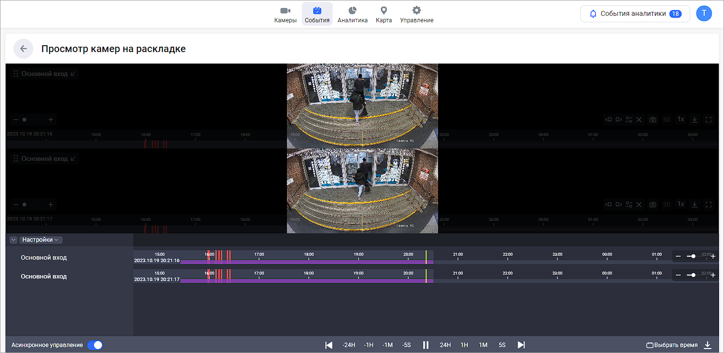Expand the Настройки dropdown
This screenshot has height=353, width=724.
tap(41, 240)
